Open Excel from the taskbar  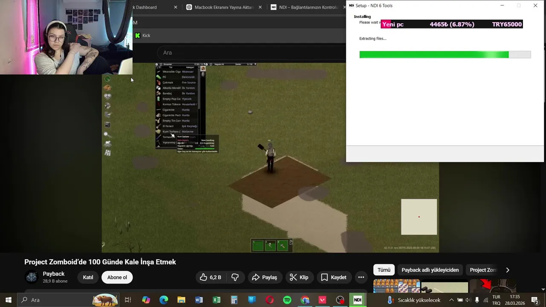click(x=217, y=300)
